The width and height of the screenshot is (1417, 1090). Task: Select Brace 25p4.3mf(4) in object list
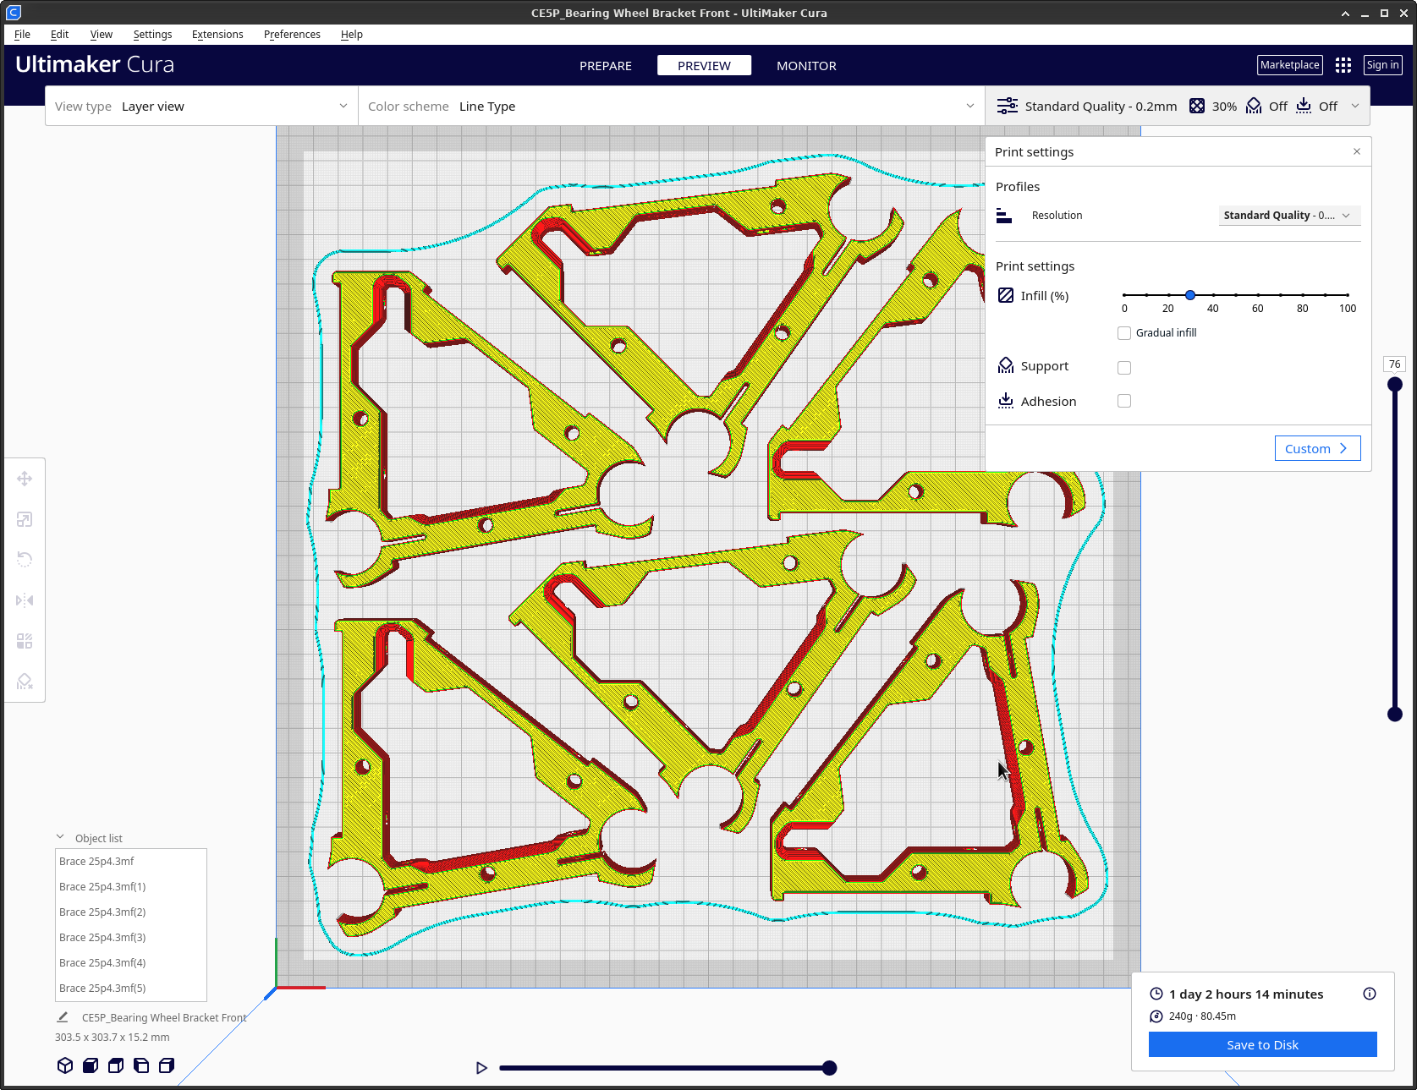click(131, 963)
